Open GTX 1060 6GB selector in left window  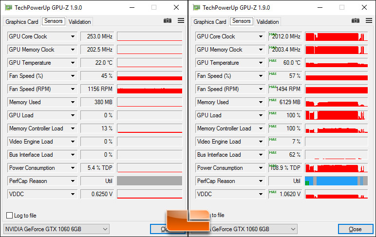coord(56,229)
